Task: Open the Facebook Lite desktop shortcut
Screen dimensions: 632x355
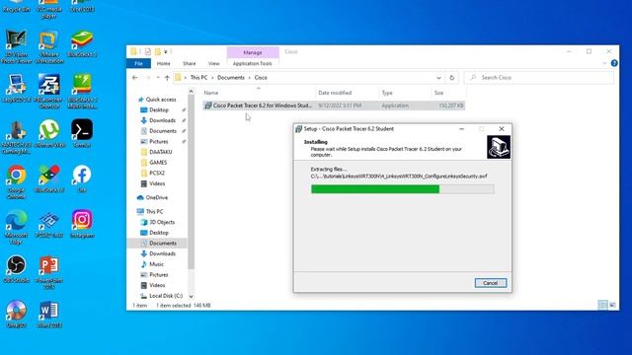Action: (x=82, y=178)
